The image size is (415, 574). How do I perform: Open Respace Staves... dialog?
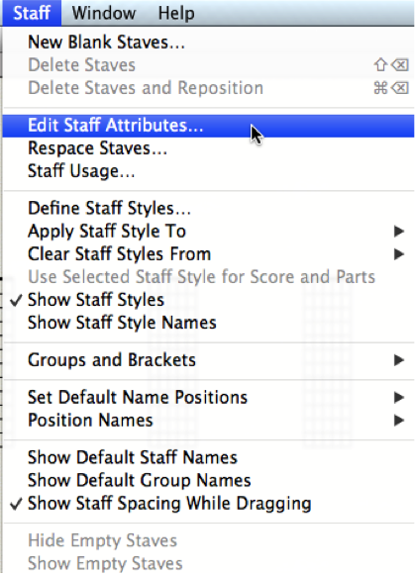tap(208, 148)
